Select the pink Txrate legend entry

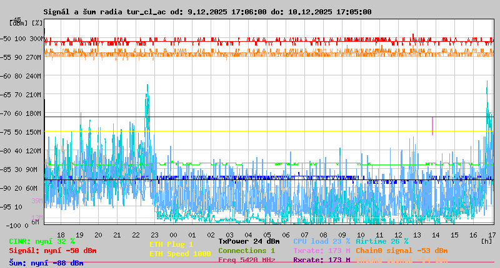[321, 251]
